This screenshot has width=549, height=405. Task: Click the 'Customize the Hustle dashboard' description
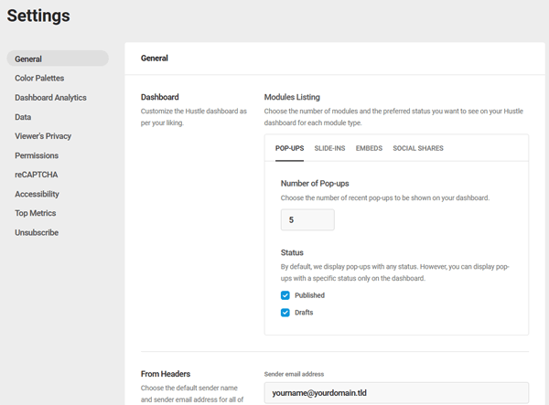[x=194, y=117]
